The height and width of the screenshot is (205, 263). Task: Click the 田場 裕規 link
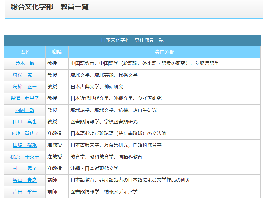tap(25, 145)
